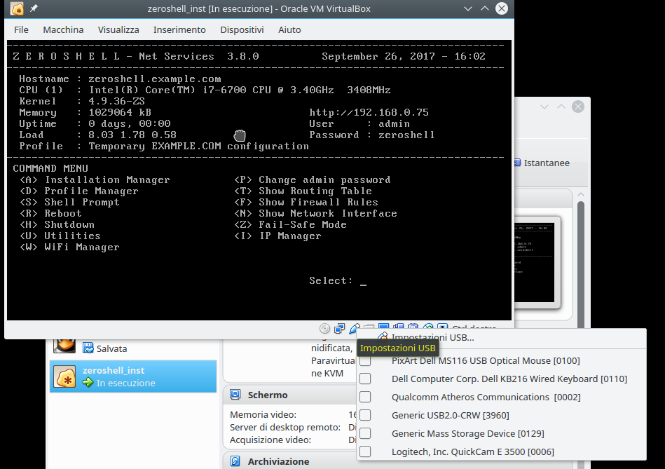
Task: Click the pin icon in the title bar
Action: 34,8
